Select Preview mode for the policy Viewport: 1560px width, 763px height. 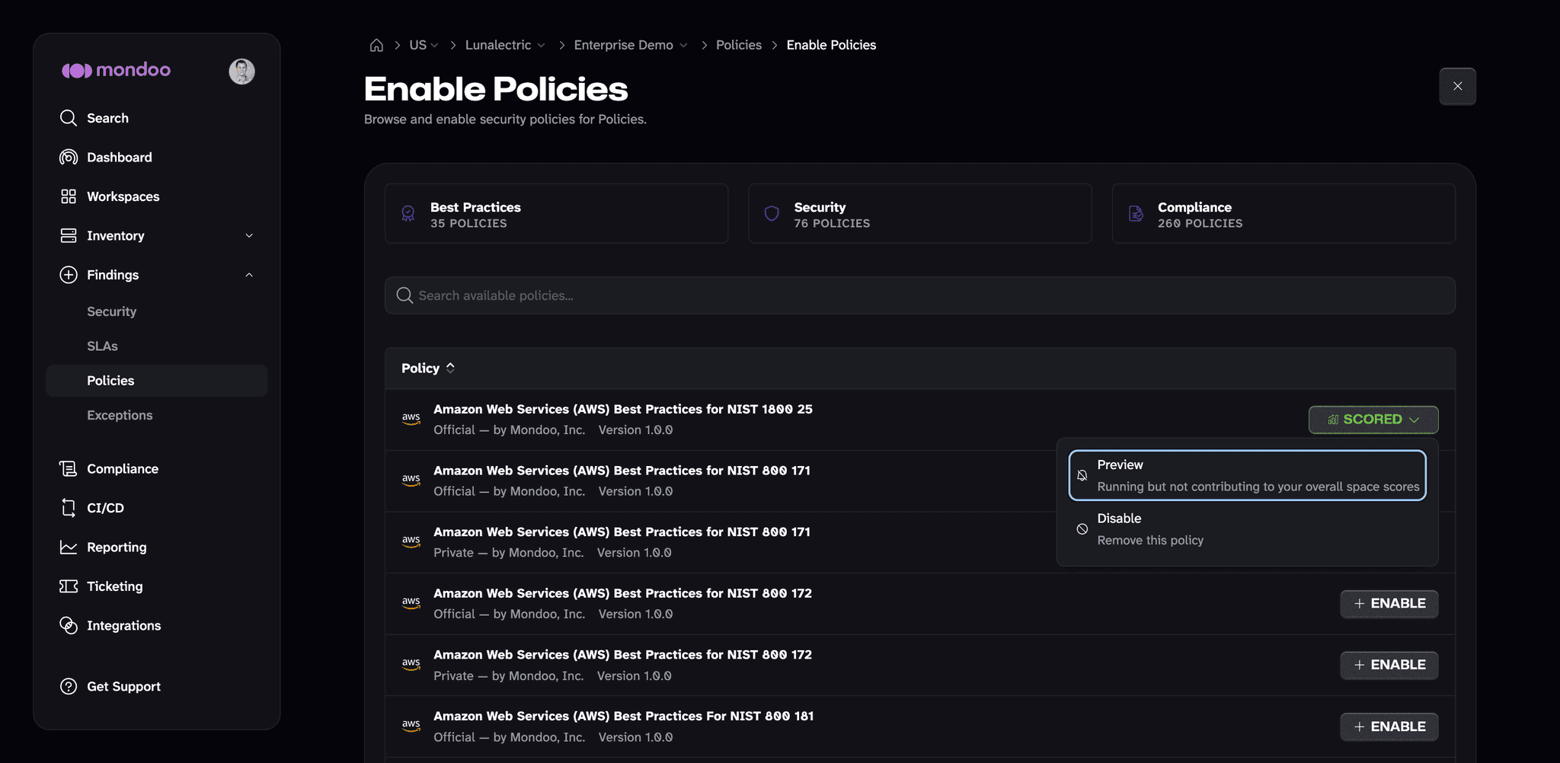[x=1247, y=475]
